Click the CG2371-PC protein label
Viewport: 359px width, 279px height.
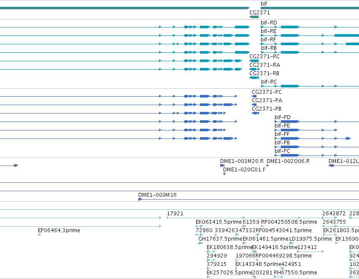pos(267,92)
